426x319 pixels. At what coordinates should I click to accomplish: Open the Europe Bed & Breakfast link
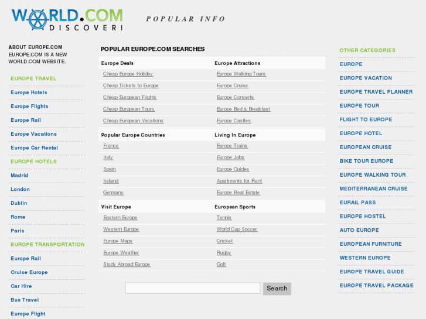coord(243,109)
